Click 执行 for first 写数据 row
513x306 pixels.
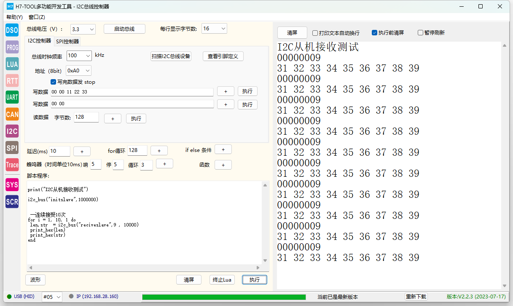tap(247, 91)
